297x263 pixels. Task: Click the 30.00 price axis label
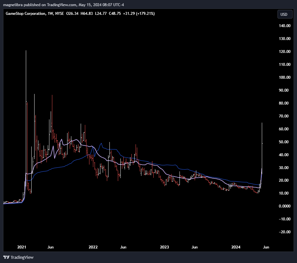pos(284,167)
